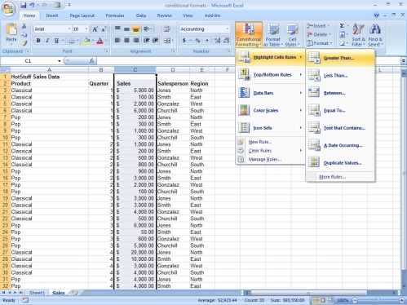Expand the Name Box dropdown arrow

tap(59, 61)
